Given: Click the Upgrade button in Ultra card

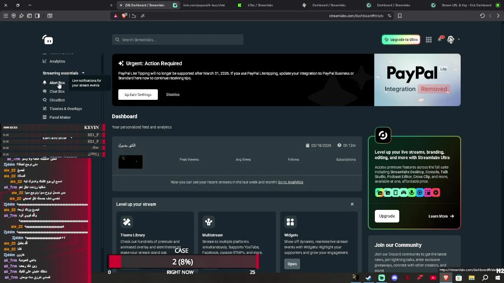Looking at the screenshot, I should [387, 216].
